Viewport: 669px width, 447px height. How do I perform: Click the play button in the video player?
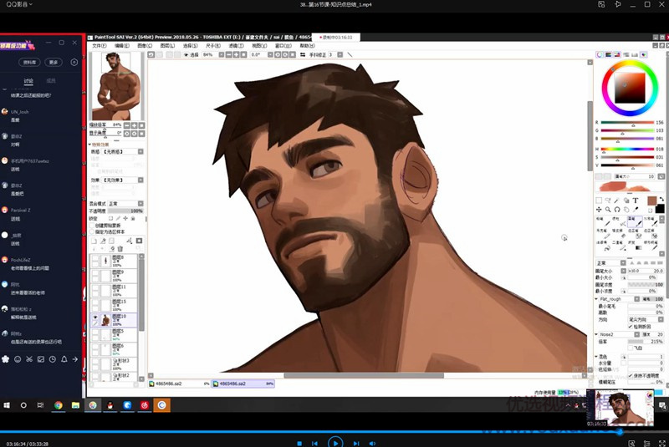point(334,441)
